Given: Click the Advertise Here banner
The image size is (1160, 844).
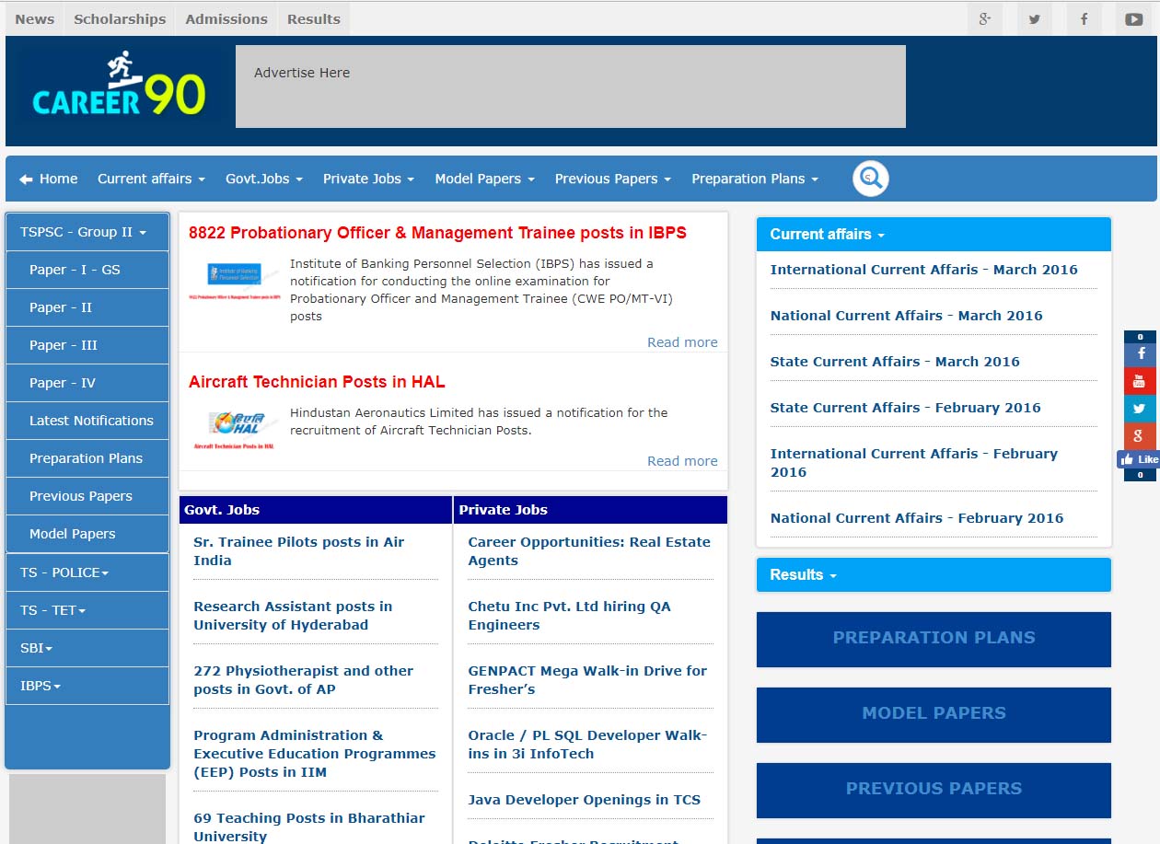Looking at the screenshot, I should (x=571, y=87).
